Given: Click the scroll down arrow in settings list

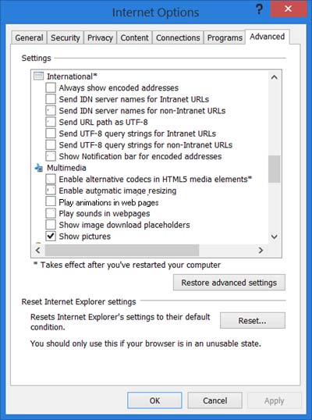Looking at the screenshot, I should tap(274, 237).
